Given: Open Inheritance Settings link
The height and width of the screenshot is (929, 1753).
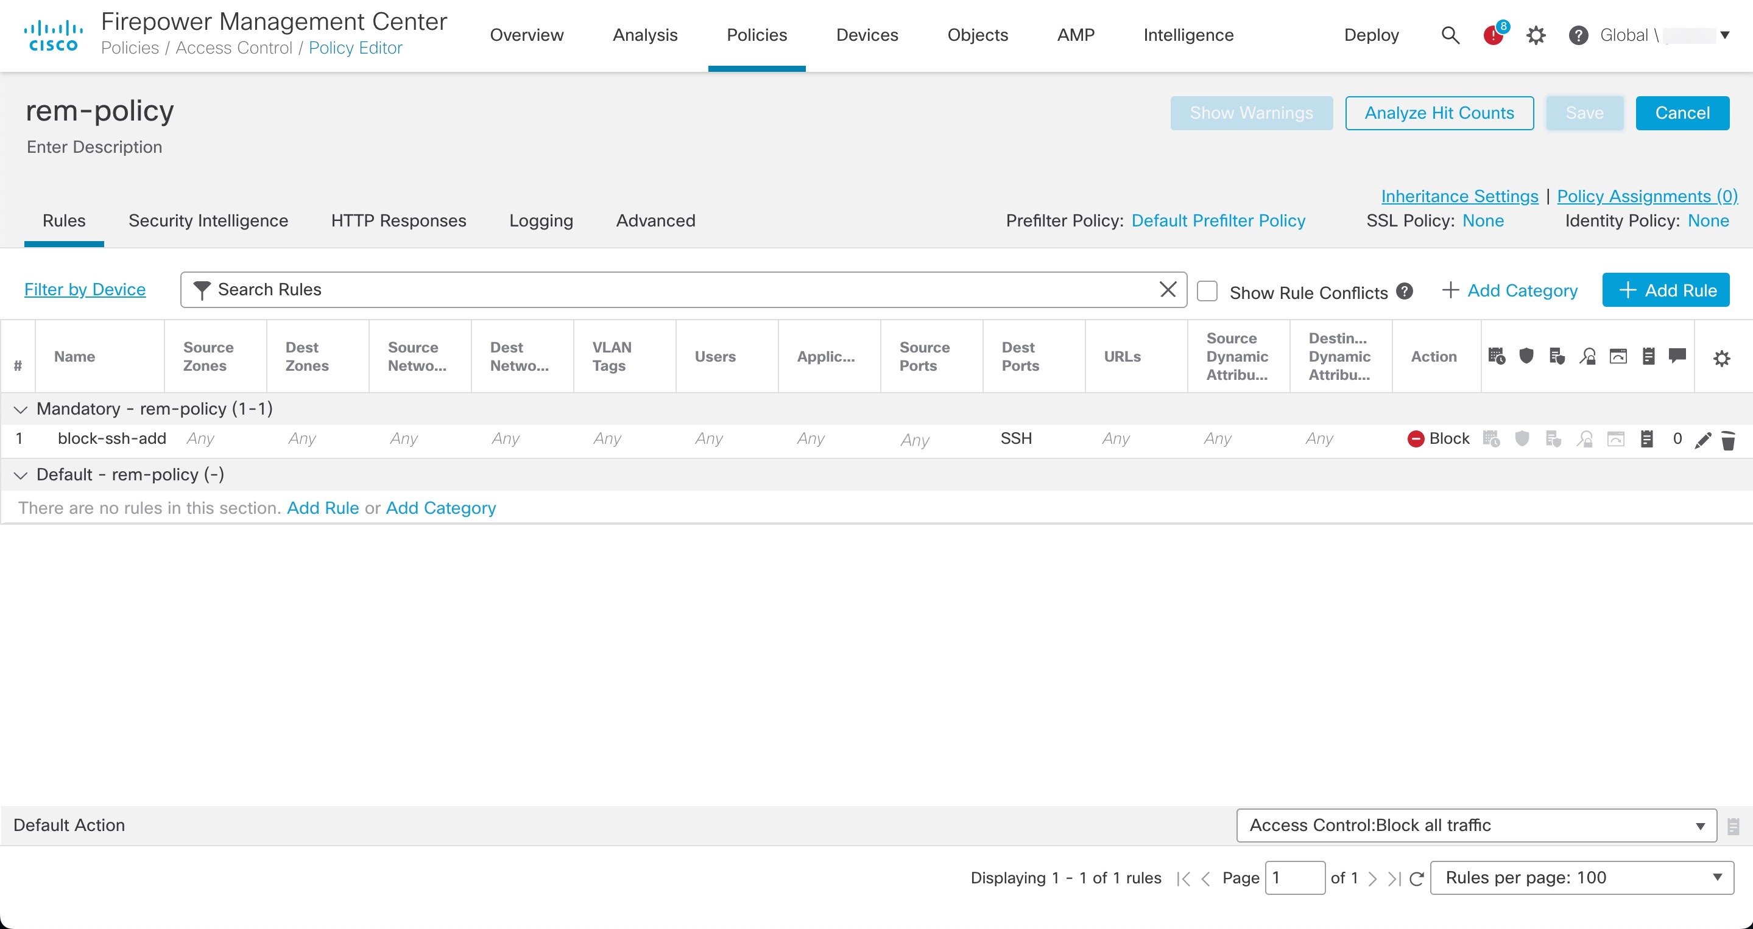Looking at the screenshot, I should tap(1459, 196).
